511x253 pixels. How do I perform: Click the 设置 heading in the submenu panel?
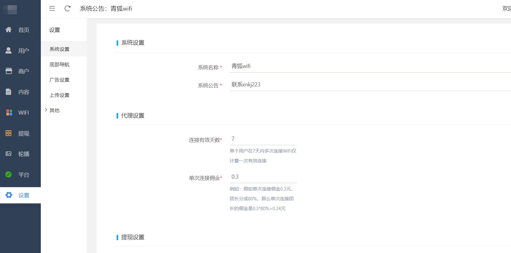pos(55,30)
